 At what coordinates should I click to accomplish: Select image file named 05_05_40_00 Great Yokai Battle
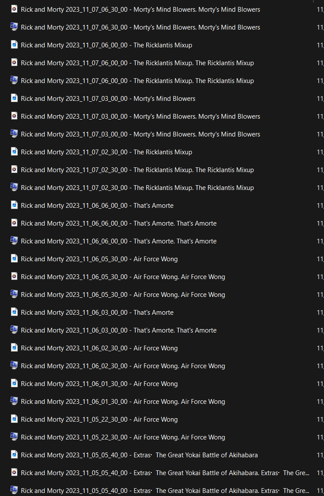(139, 455)
